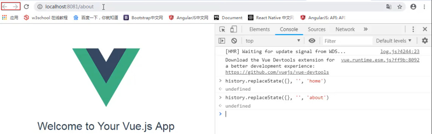Viewport: 432px width, 134px height.
Task: Clear the console output
Action: [234, 41]
